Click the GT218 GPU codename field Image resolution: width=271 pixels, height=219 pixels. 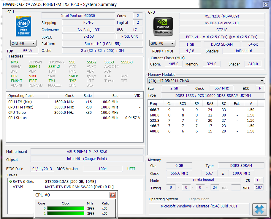tap(222, 30)
